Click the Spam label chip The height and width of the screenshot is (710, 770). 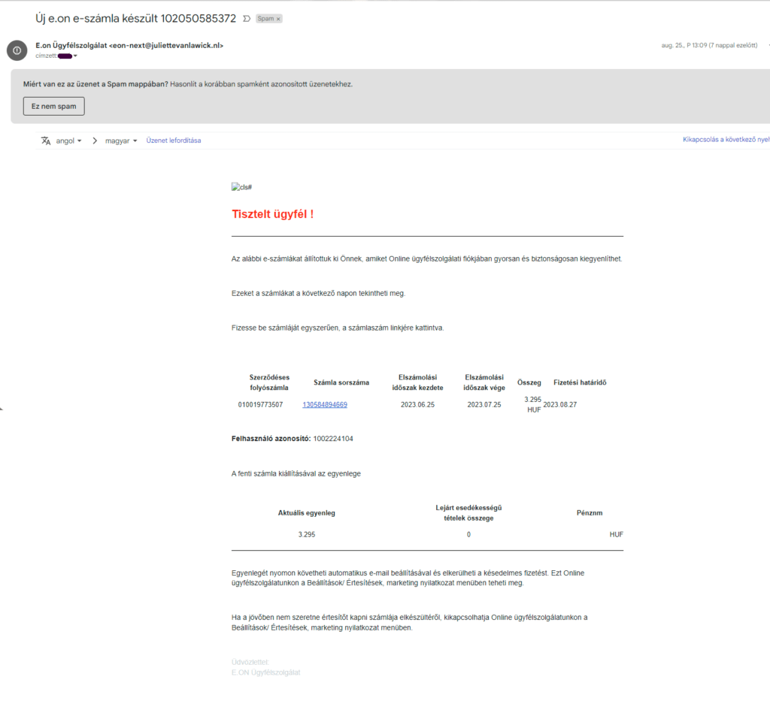pos(265,18)
